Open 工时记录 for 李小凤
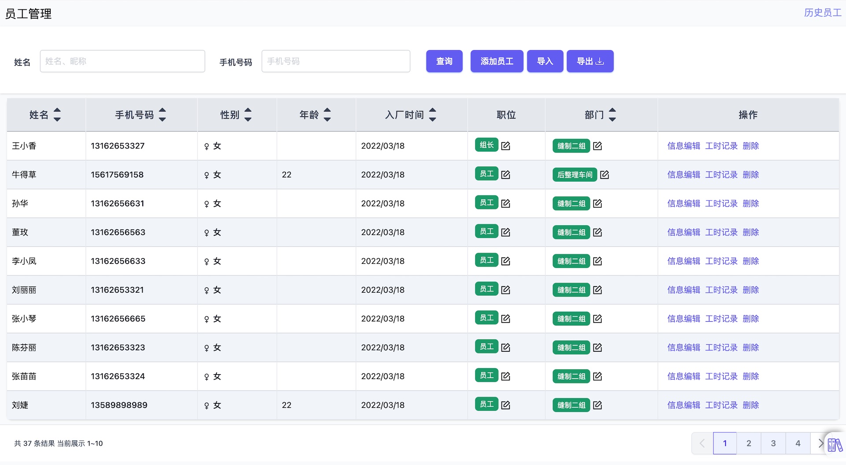846x465 pixels. tap(721, 261)
